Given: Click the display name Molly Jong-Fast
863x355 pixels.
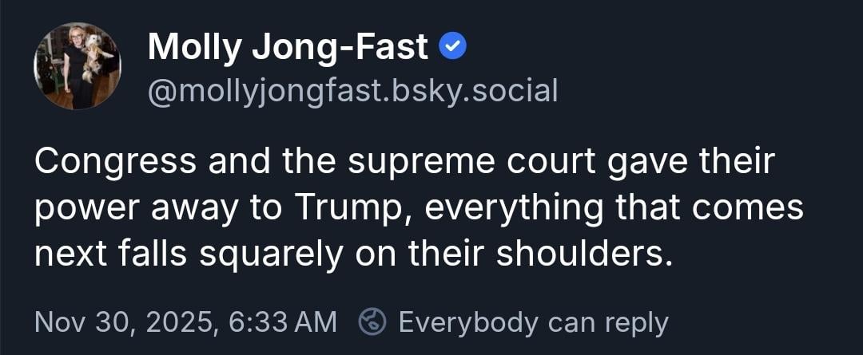Looking at the screenshot, I should 288,49.
